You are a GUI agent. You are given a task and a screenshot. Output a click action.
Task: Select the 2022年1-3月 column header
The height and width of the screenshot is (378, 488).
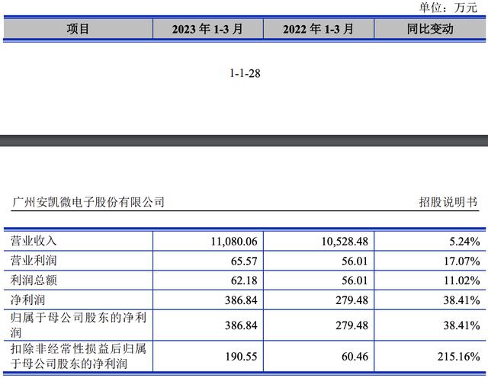(x=318, y=29)
